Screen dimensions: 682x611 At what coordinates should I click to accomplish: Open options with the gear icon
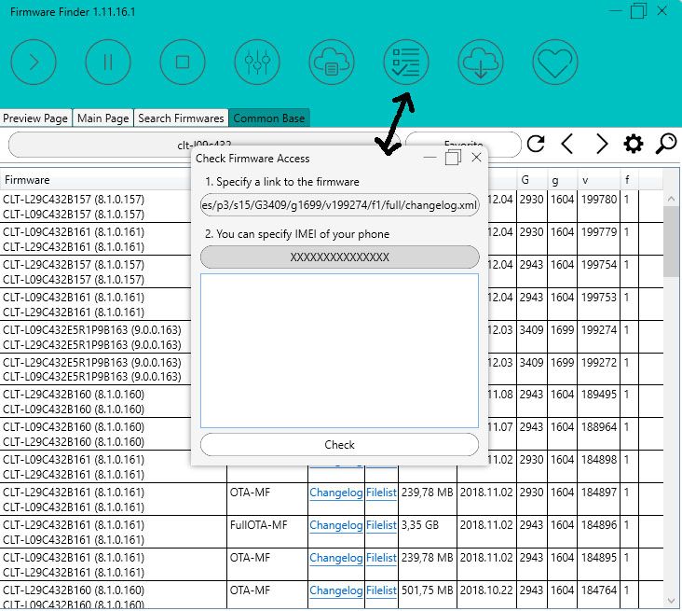tap(634, 144)
